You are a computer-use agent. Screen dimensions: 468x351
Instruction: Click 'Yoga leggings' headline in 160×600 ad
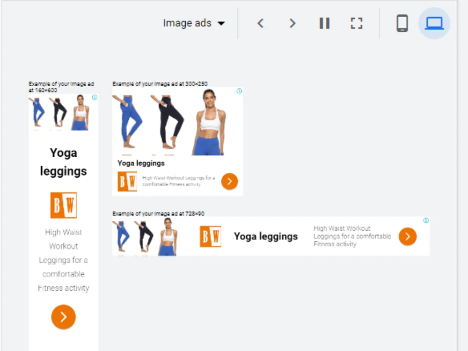point(63,162)
